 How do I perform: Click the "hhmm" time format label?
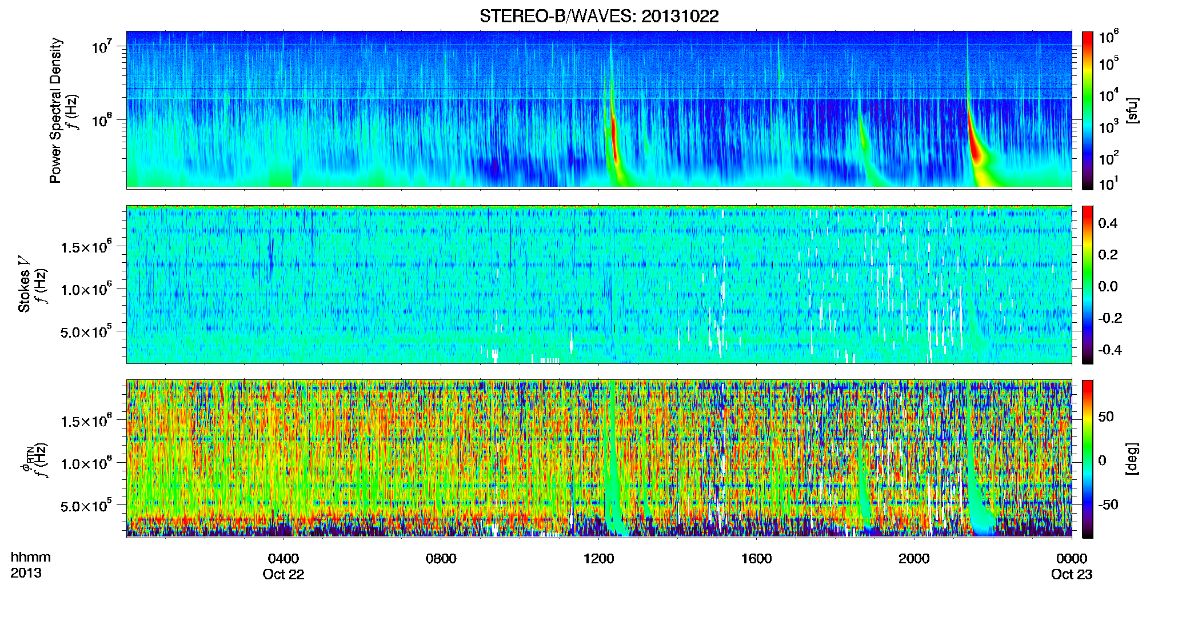[31, 558]
